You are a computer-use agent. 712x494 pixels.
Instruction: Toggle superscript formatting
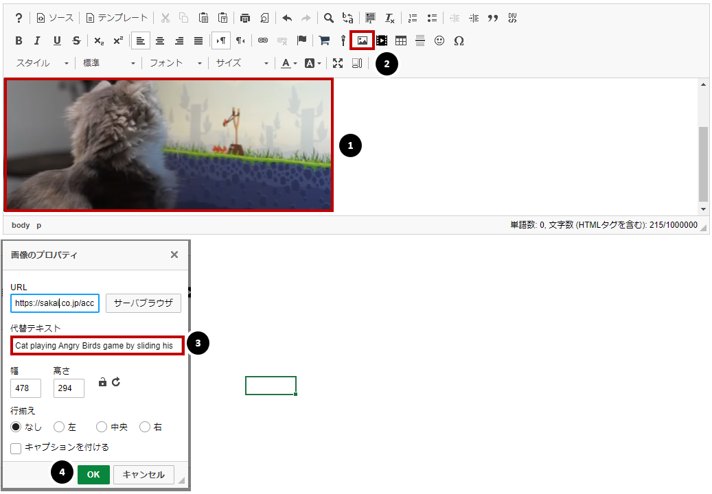point(118,41)
